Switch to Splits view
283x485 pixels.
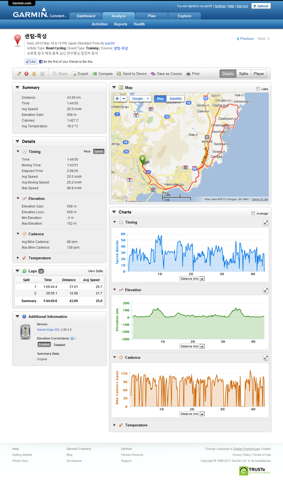pyautogui.click(x=243, y=74)
